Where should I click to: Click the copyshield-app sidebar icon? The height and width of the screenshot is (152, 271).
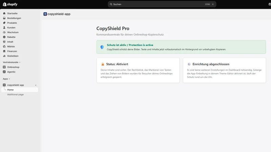click(4, 85)
